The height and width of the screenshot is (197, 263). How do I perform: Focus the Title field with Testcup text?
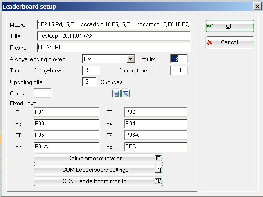113,36
